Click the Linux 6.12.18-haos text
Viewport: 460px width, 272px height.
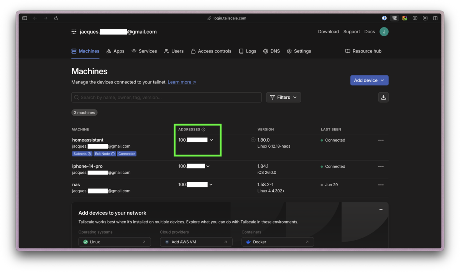tap(274, 147)
